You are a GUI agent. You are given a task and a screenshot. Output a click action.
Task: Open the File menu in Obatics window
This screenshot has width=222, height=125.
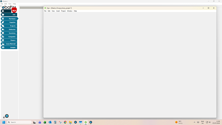click(2, 4)
